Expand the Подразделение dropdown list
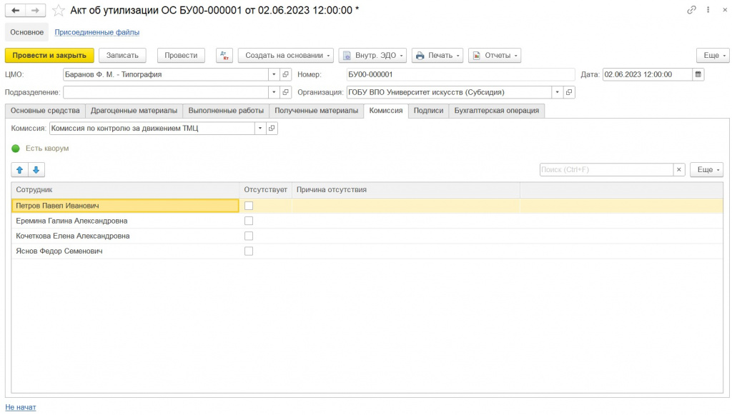This screenshot has height=415, width=732. [x=274, y=92]
